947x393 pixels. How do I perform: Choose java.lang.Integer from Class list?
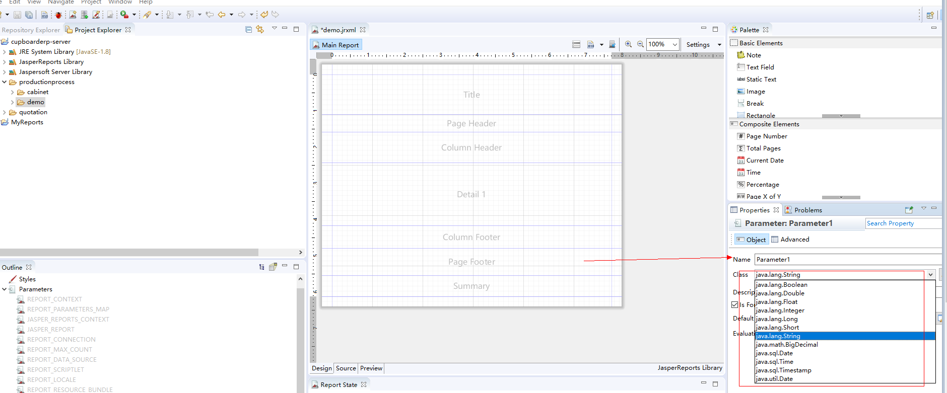coord(845,310)
